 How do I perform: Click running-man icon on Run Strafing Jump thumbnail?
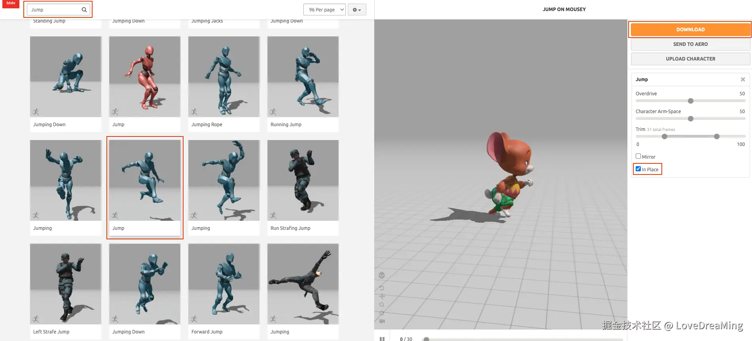(273, 216)
